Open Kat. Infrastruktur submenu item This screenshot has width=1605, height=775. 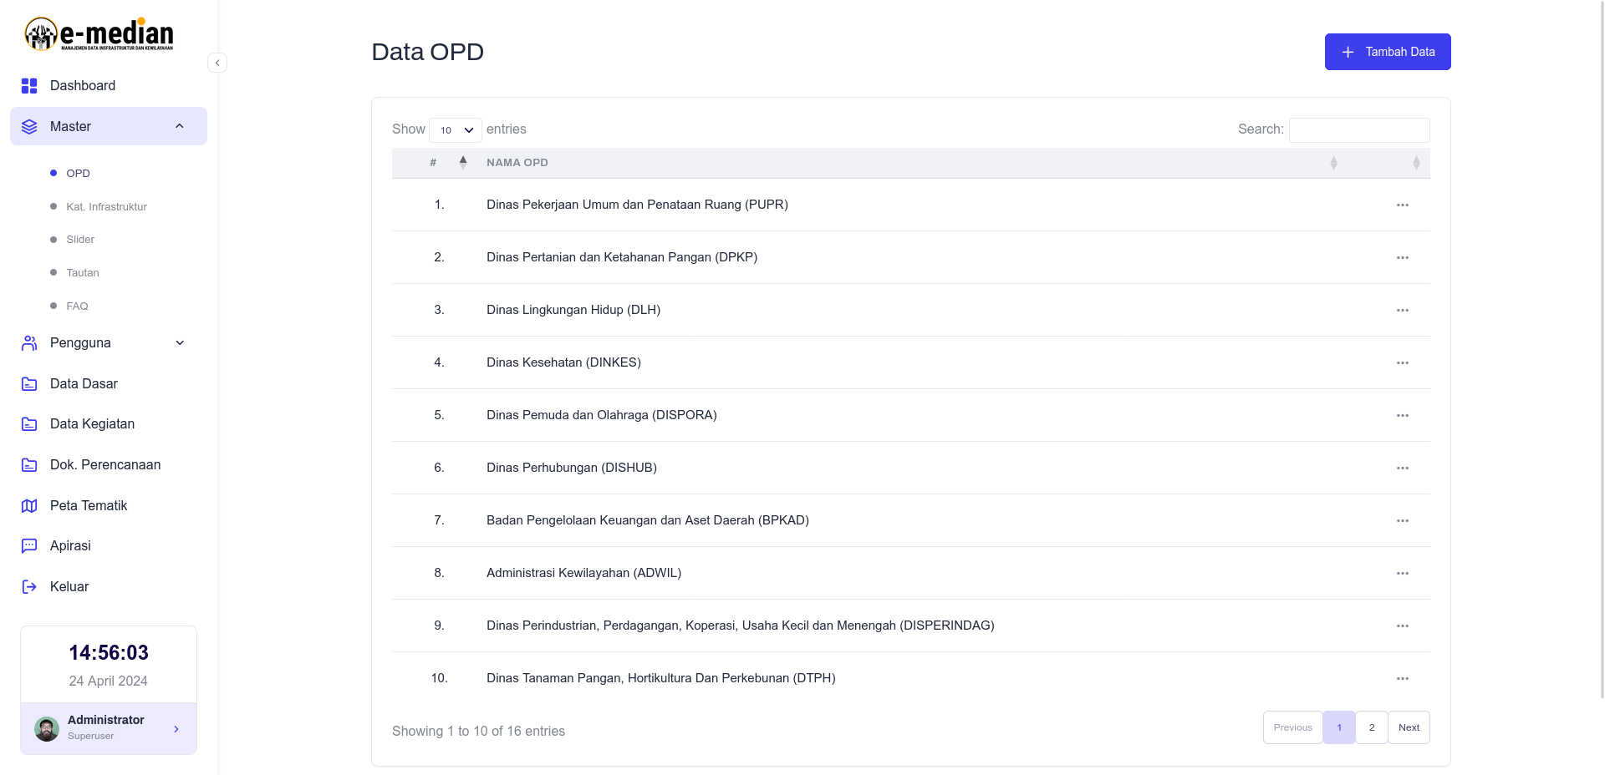click(107, 207)
